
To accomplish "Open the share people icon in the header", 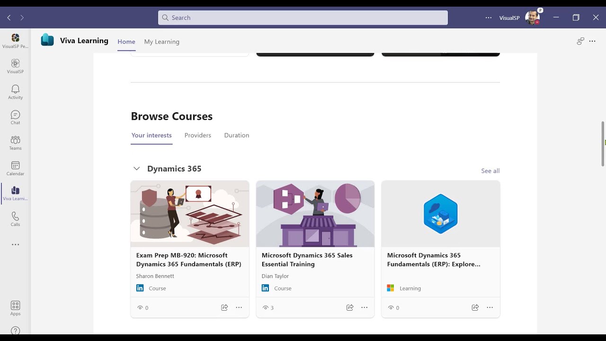I will (580, 41).
